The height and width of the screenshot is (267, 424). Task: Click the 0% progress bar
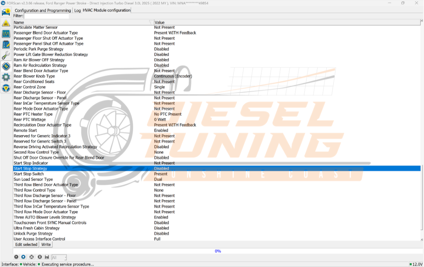tap(217, 251)
